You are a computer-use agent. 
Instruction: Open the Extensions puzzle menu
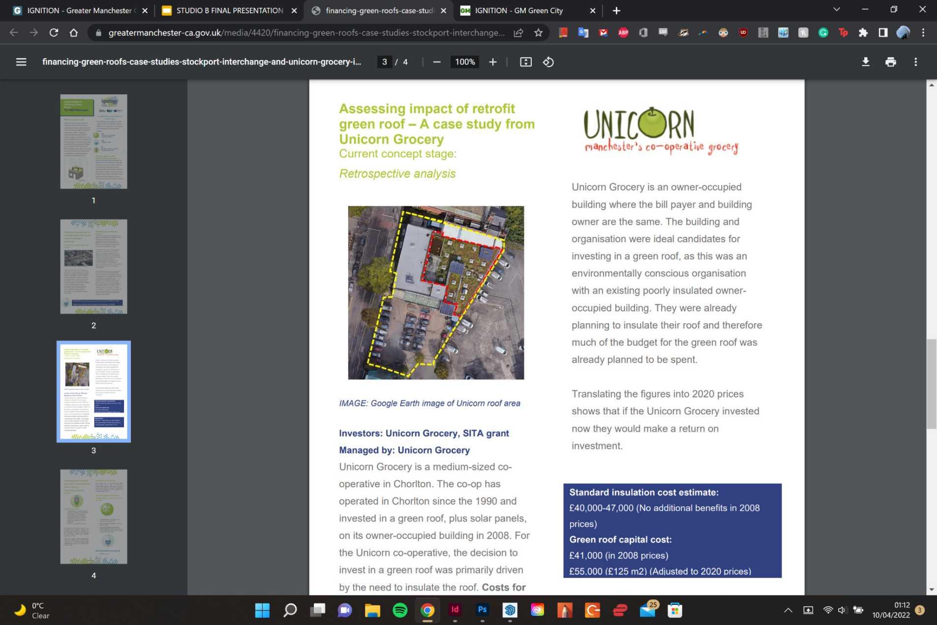863,32
